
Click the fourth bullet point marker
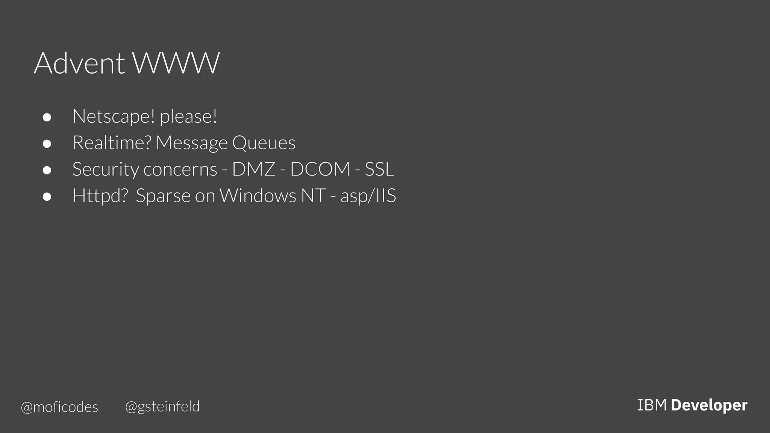tap(47, 197)
